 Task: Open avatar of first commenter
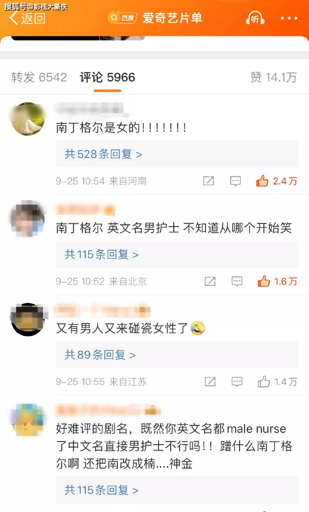point(28,119)
